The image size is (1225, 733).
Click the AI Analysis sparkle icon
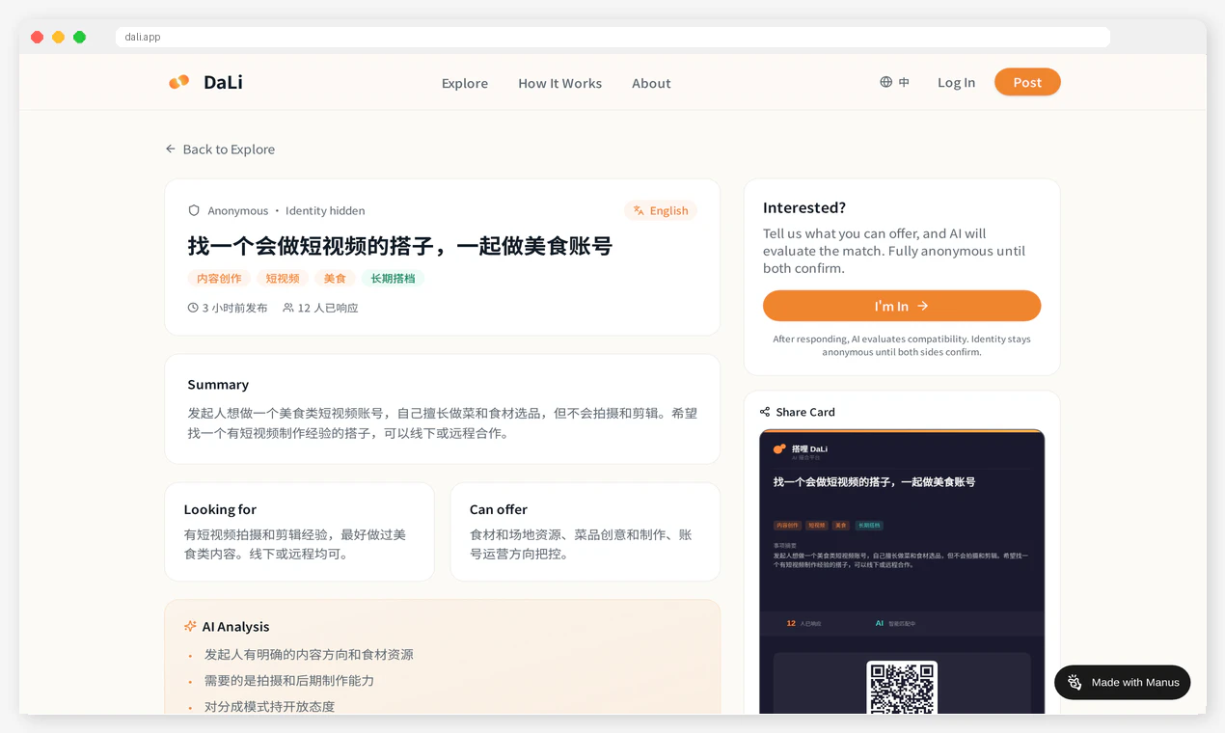[x=190, y=626]
